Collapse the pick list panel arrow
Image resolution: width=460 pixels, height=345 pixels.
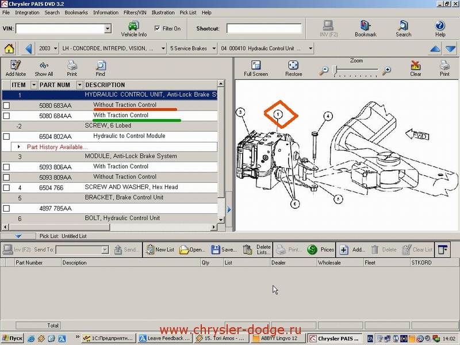tap(18, 236)
